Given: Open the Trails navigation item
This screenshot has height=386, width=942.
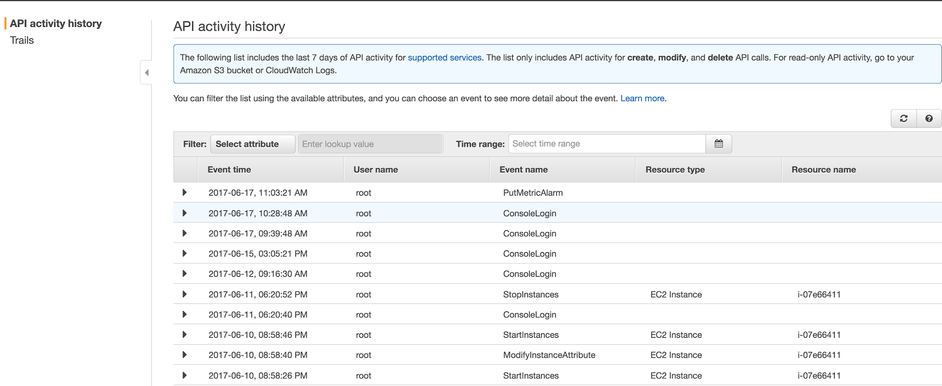Looking at the screenshot, I should pos(22,41).
